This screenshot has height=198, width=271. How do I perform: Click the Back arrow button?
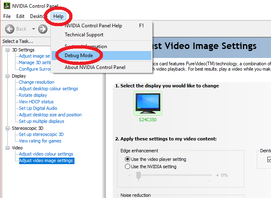10,29
